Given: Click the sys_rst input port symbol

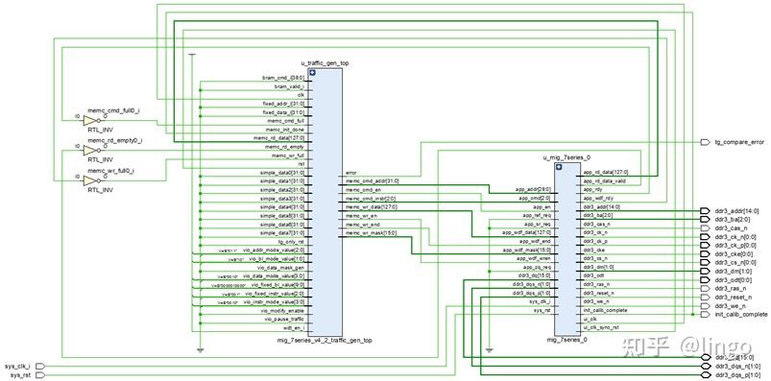Looking at the screenshot, I should 40,375.
